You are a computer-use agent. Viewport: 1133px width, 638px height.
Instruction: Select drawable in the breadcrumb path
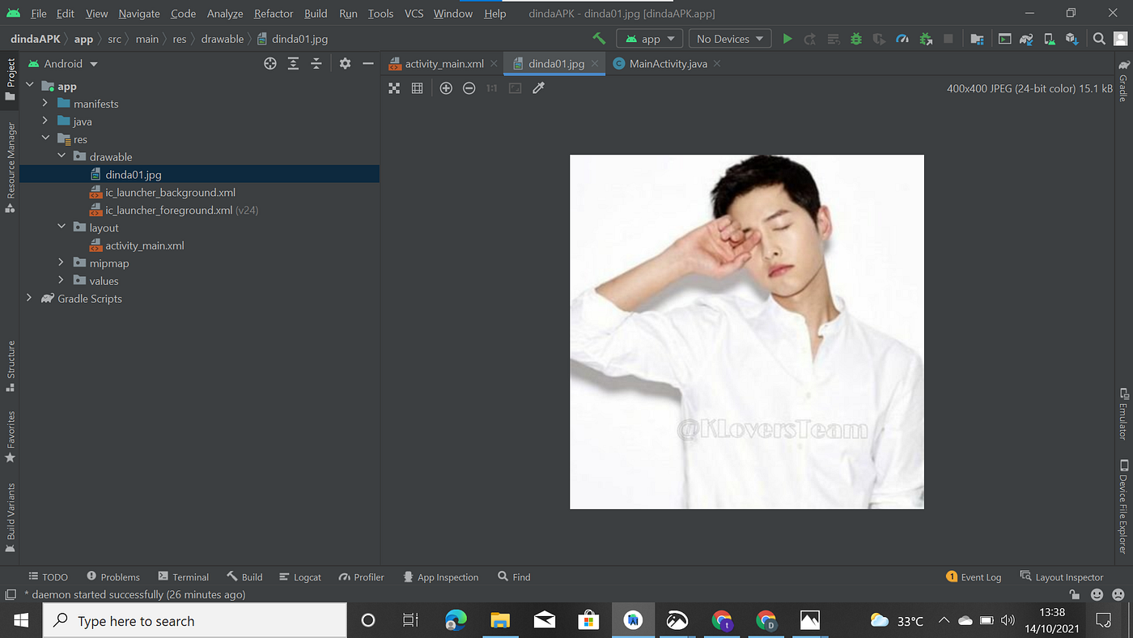[223, 38]
